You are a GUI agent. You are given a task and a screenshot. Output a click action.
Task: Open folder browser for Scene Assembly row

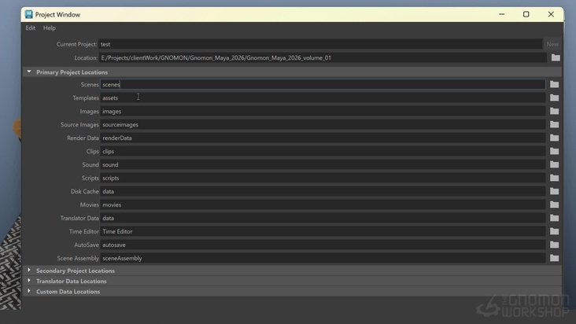coord(554,258)
